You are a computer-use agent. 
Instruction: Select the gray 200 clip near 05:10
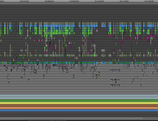tap(103, 50)
